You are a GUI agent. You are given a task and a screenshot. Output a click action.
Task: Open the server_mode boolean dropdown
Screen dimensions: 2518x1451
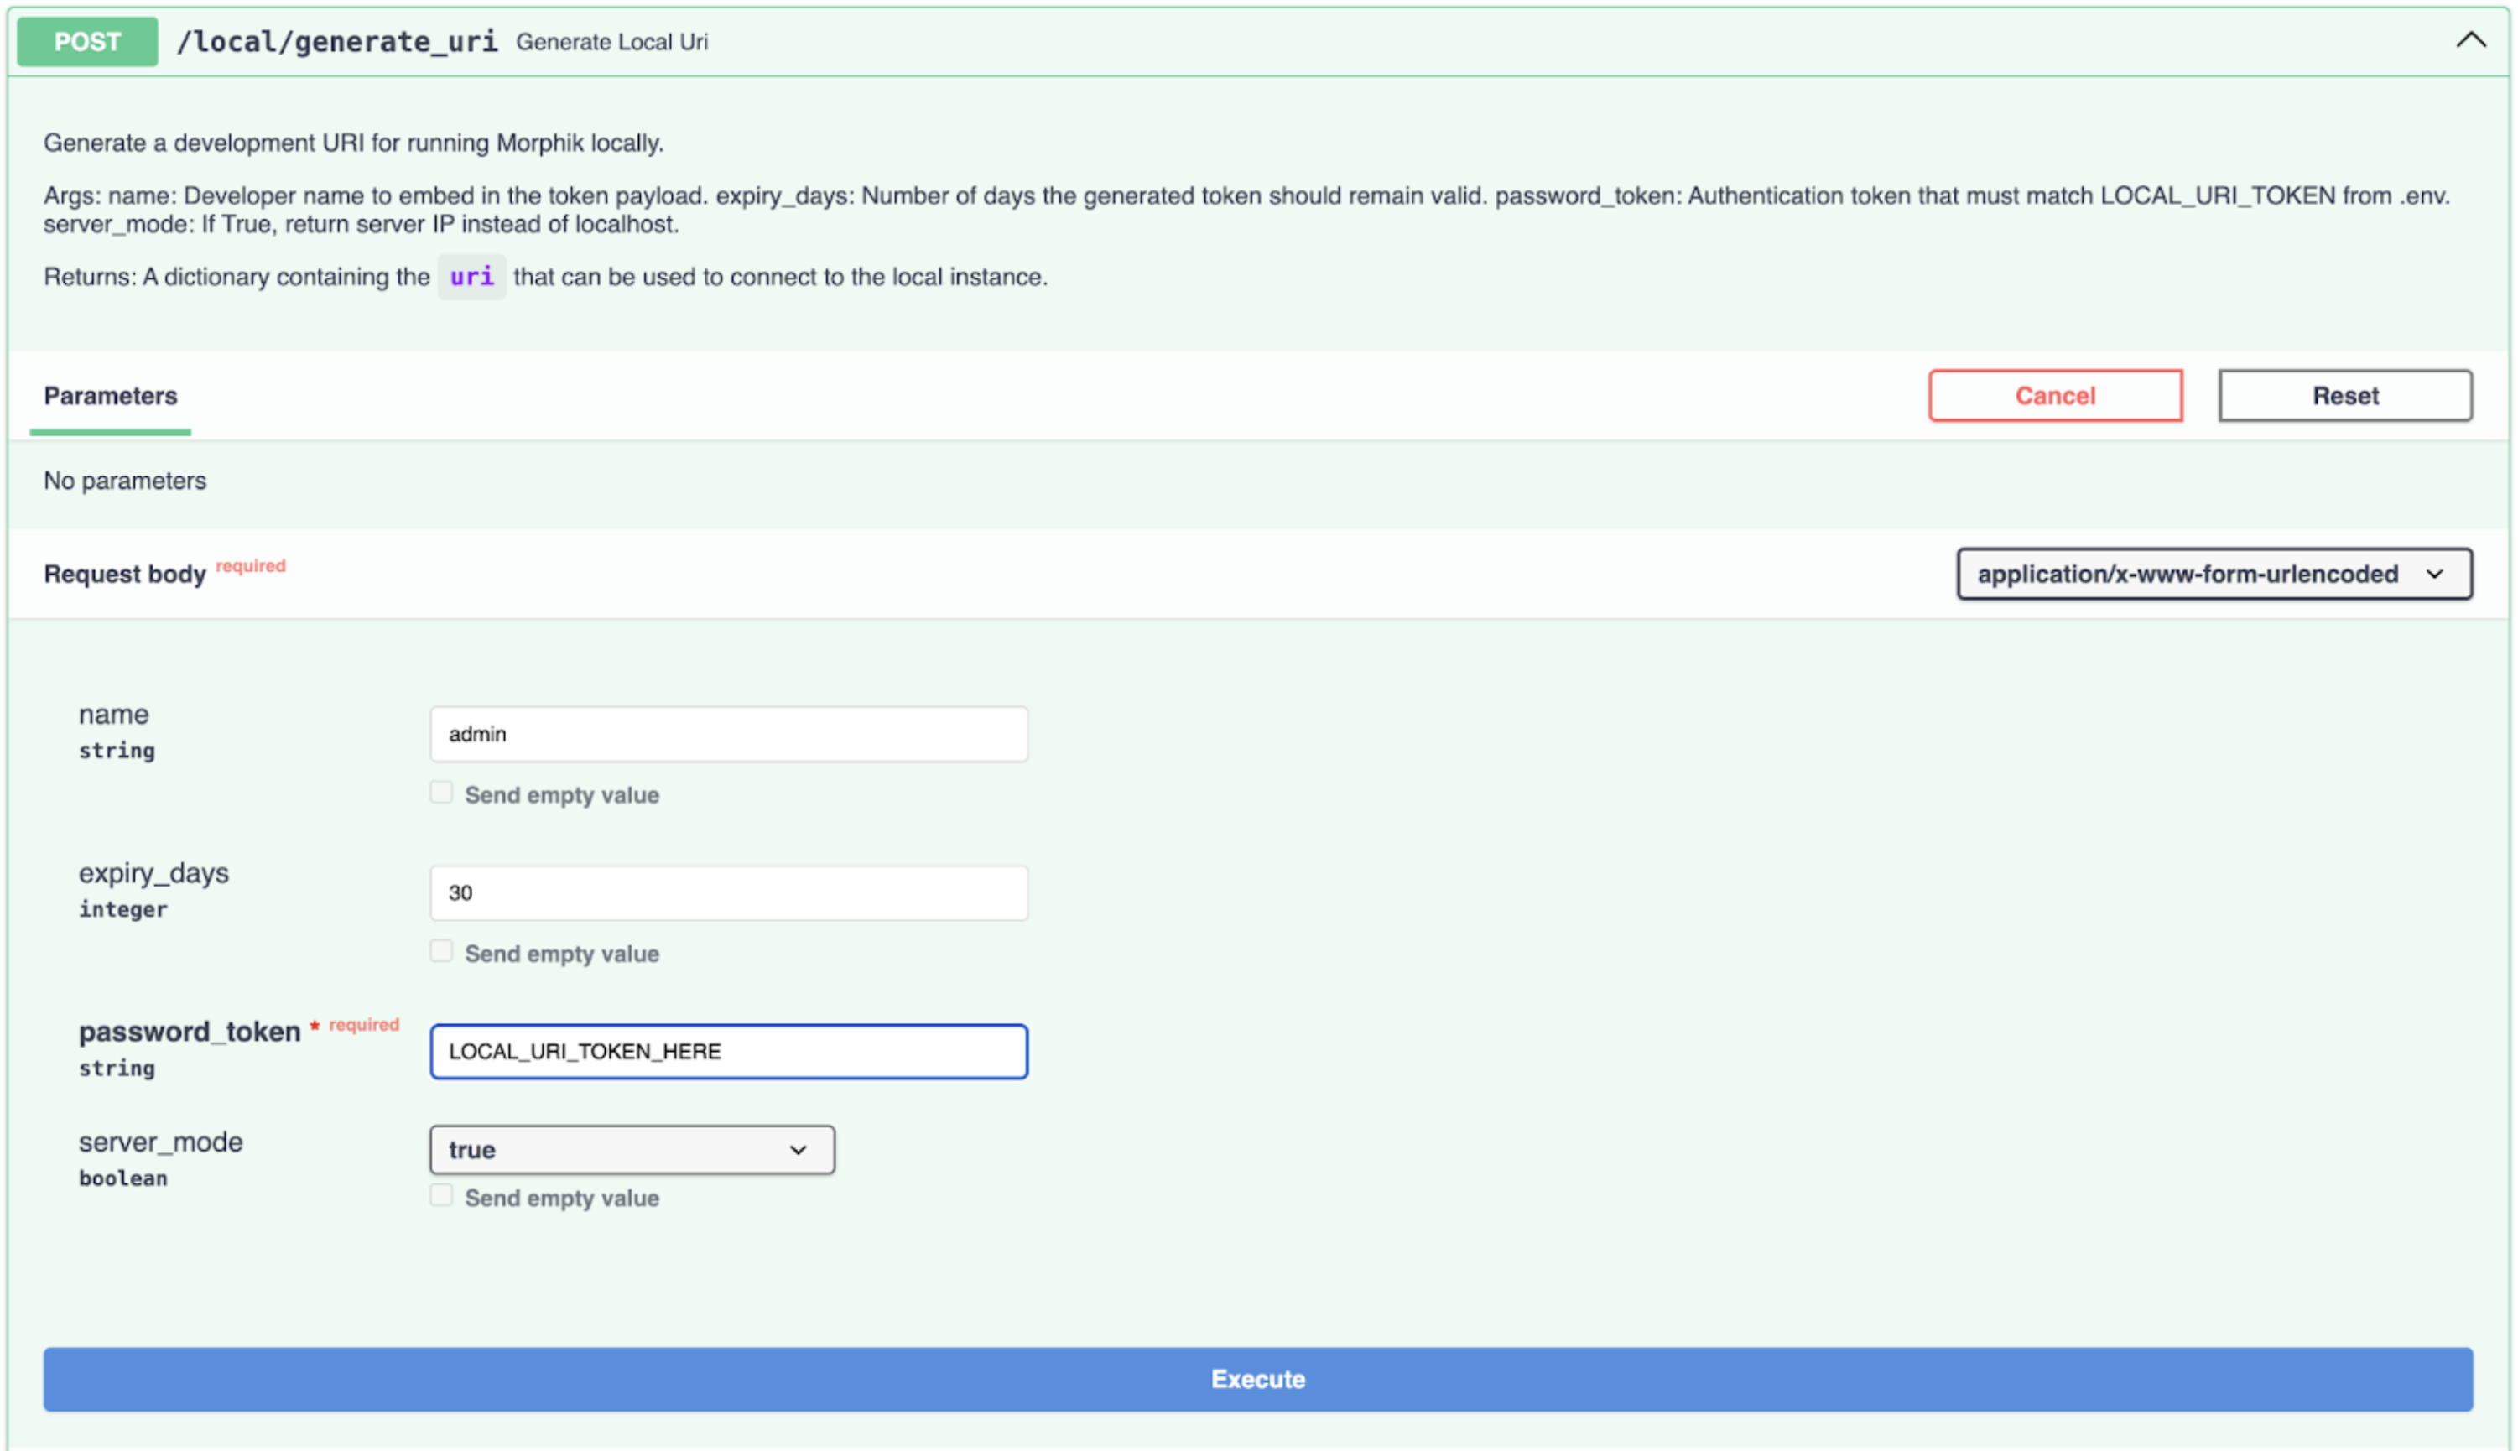632,1149
